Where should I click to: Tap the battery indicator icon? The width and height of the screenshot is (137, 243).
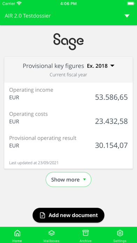click(131, 3)
